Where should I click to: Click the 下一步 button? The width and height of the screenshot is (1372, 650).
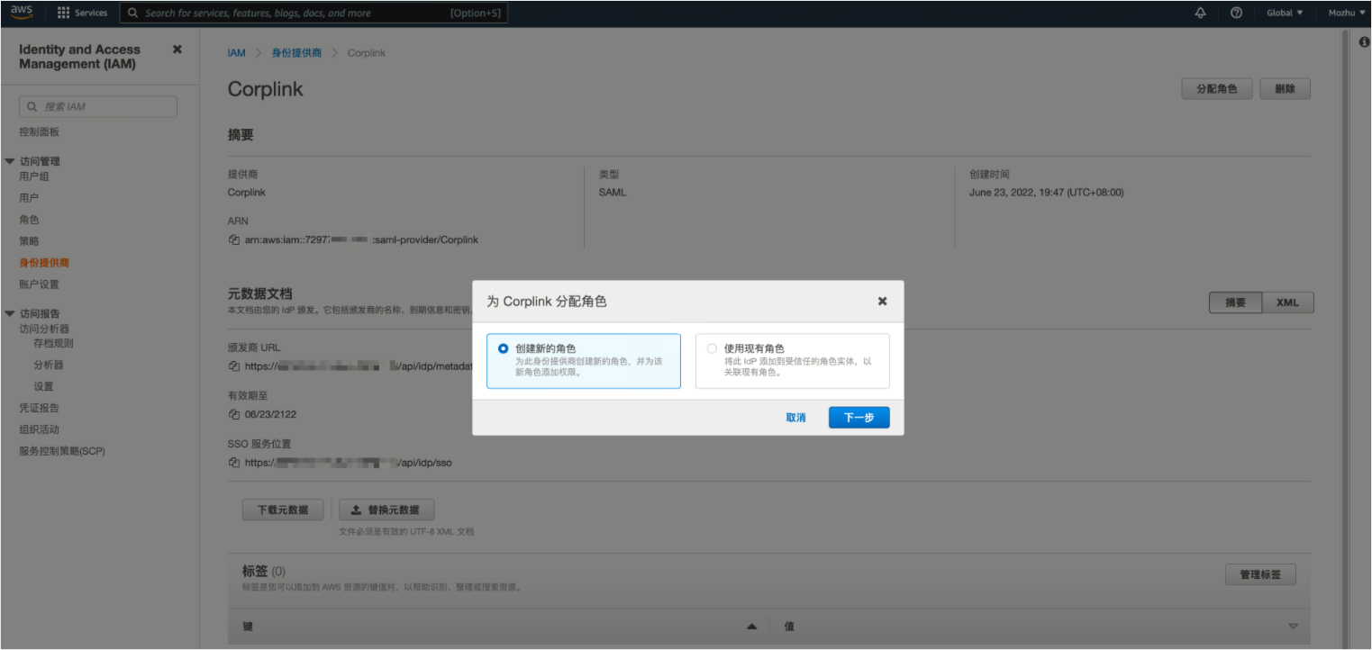pyautogui.click(x=859, y=418)
